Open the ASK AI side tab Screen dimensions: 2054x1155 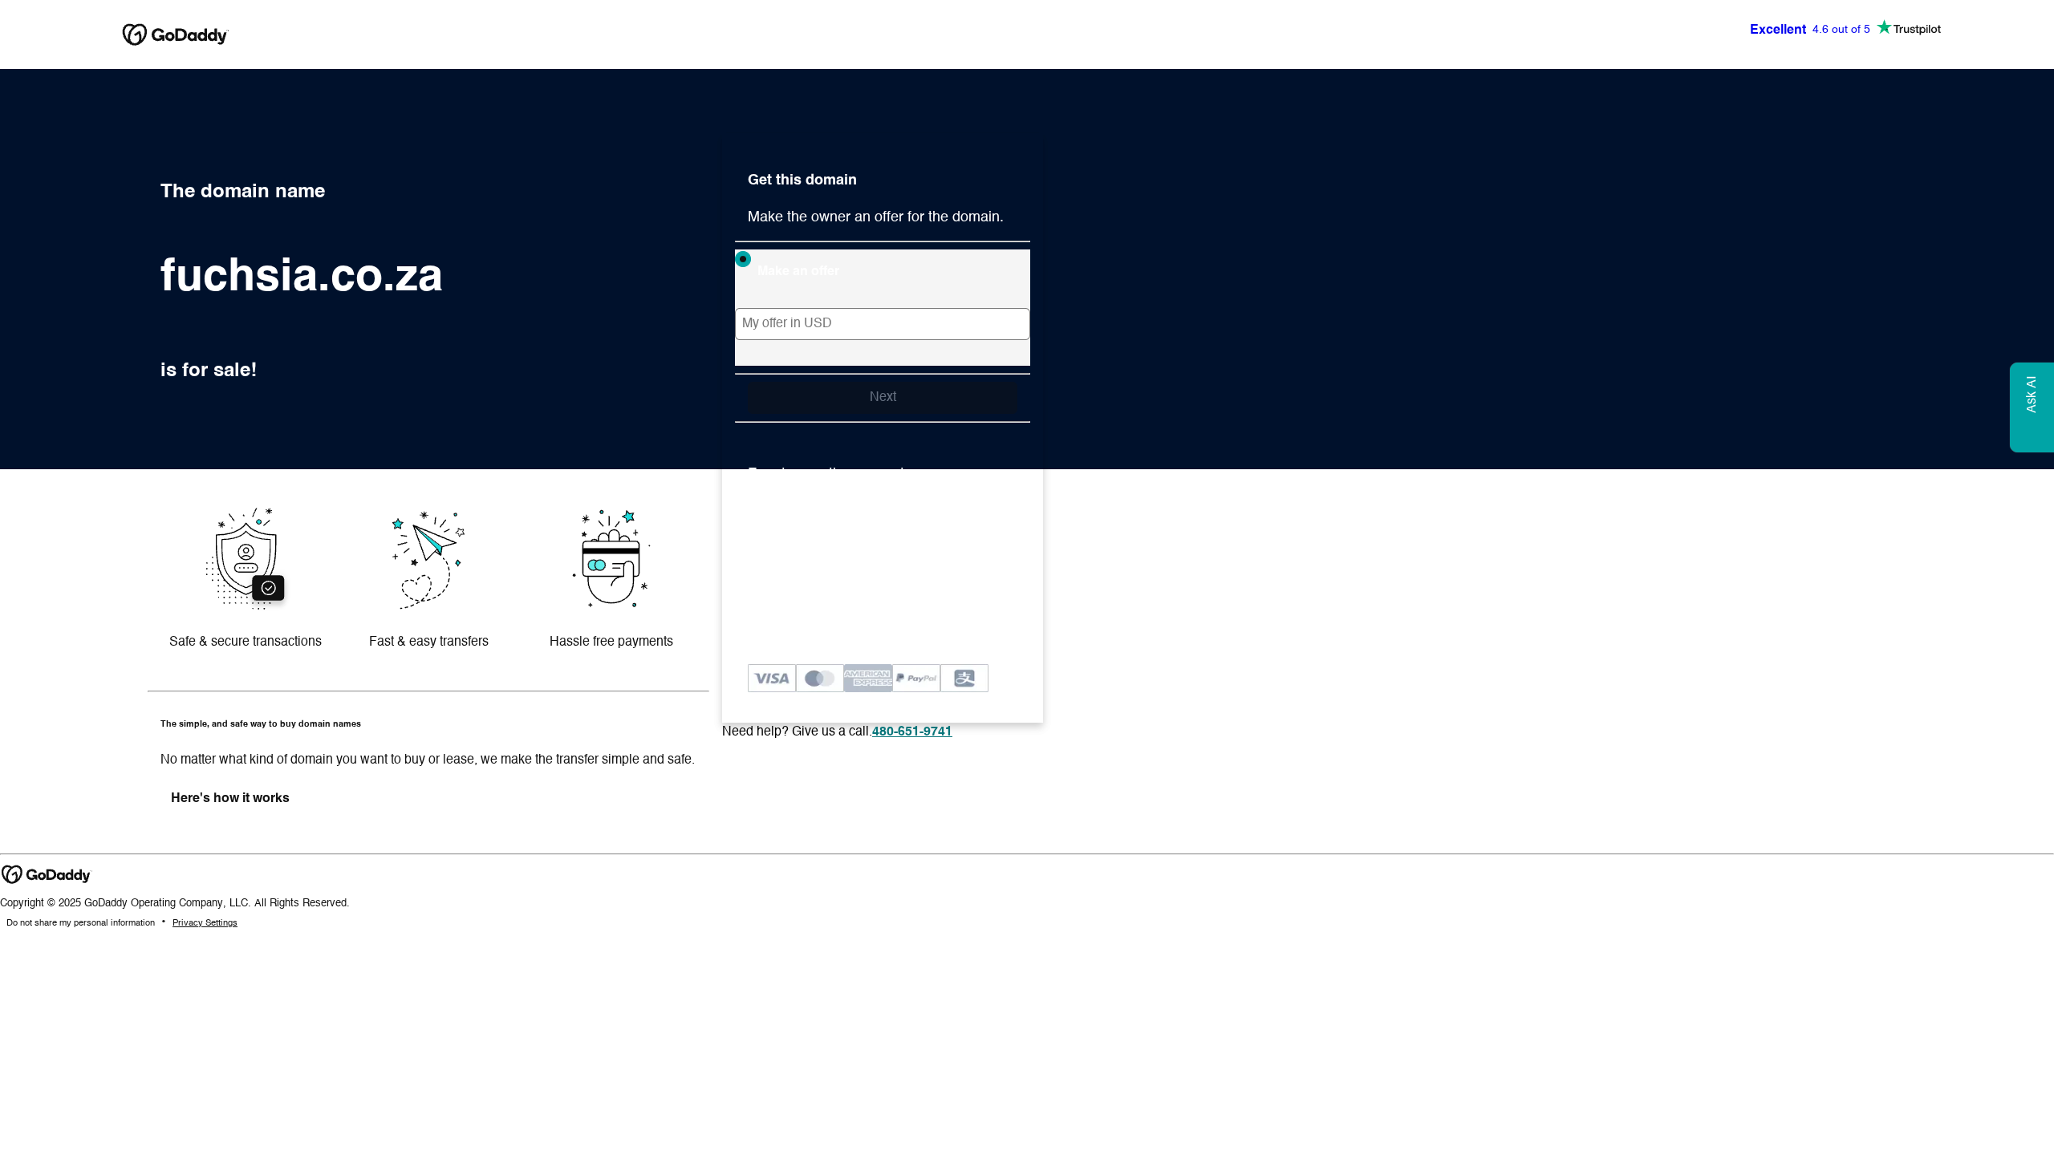2032,407
